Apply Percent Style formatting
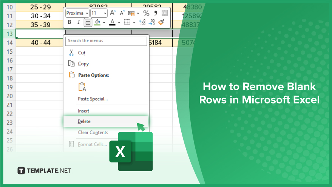Image resolution: width=332 pixels, height=187 pixels. click(146, 13)
